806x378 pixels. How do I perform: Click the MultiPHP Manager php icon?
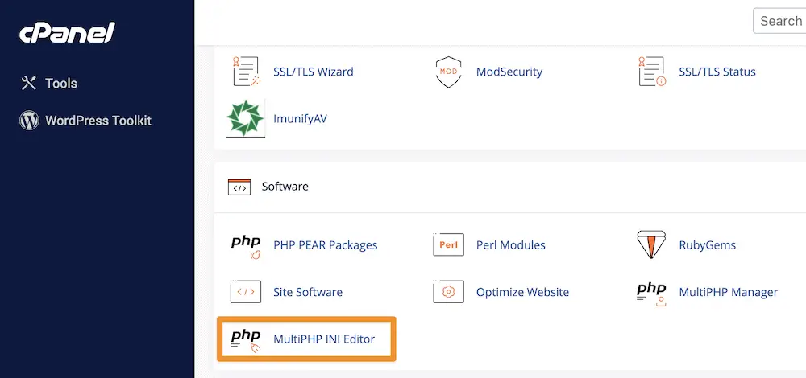pyautogui.click(x=651, y=294)
